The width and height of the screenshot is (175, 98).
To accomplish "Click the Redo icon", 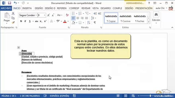I will coord(23,3).
